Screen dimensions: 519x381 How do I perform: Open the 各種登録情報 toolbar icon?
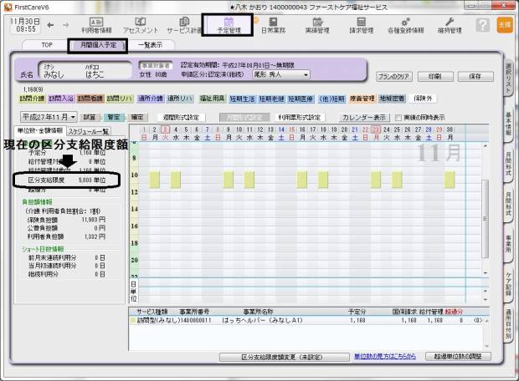[410, 25]
